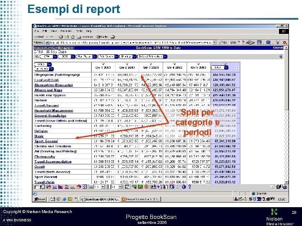Screen dimensions: 302x226
Task: Drill into Occult category
Action: (x=39, y=167)
